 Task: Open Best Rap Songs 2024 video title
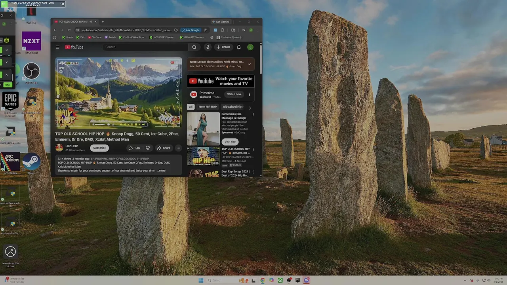pyautogui.click(x=235, y=173)
